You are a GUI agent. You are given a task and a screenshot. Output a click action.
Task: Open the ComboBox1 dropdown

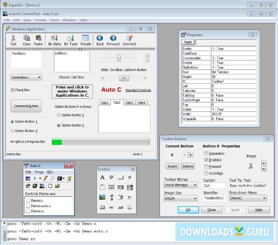click(39, 77)
